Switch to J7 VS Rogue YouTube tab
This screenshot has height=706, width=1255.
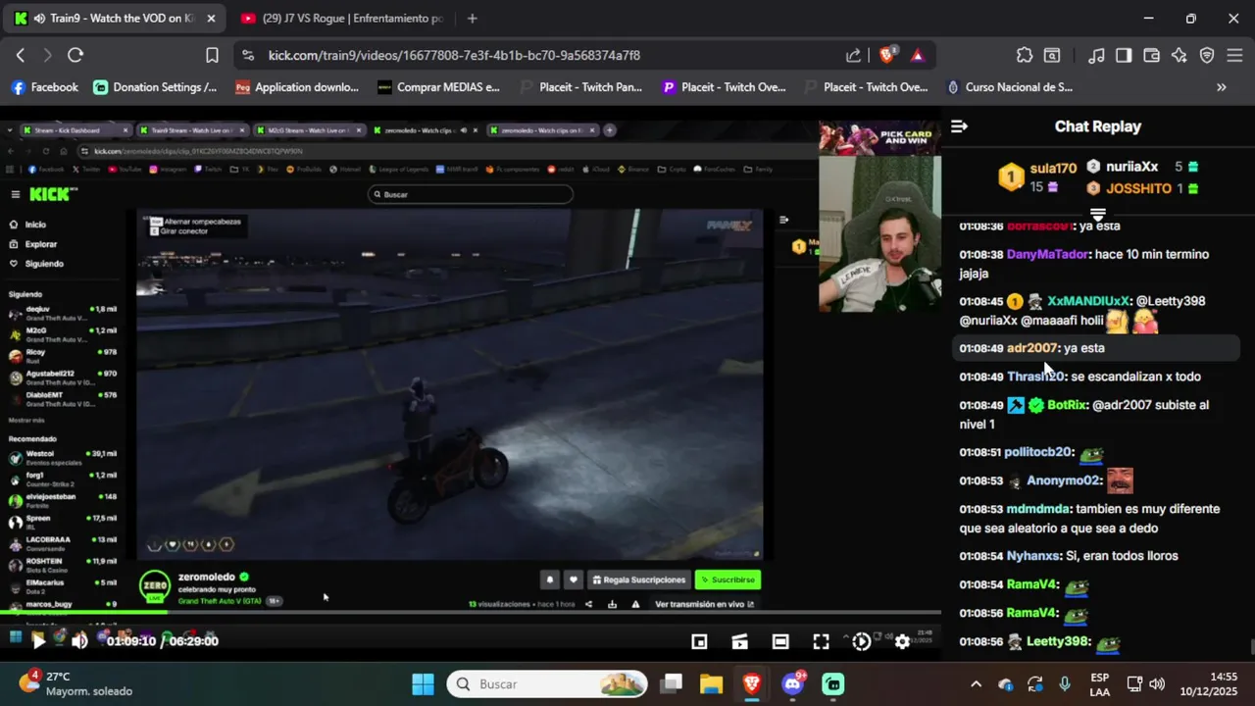[x=341, y=19]
